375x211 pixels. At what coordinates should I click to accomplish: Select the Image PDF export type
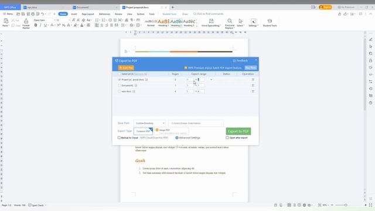[x=171, y=131]
